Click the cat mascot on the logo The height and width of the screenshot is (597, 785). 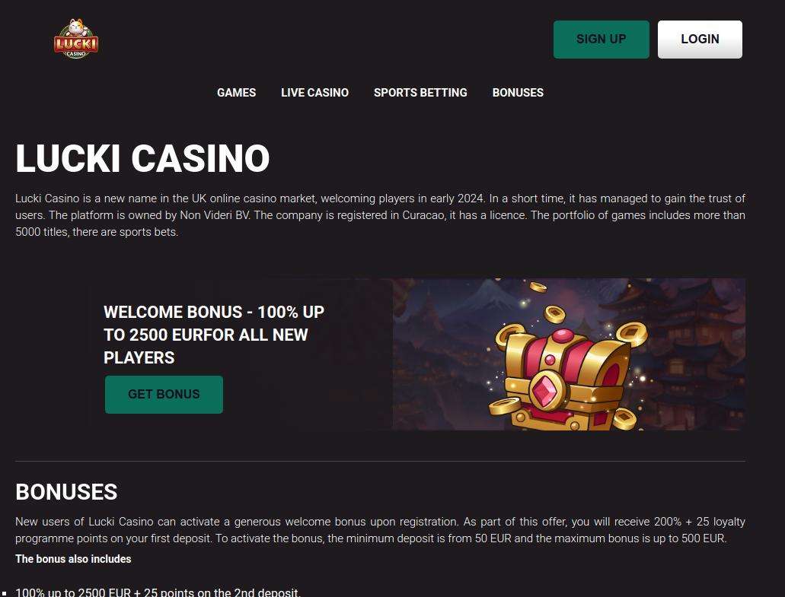point(77,27)
